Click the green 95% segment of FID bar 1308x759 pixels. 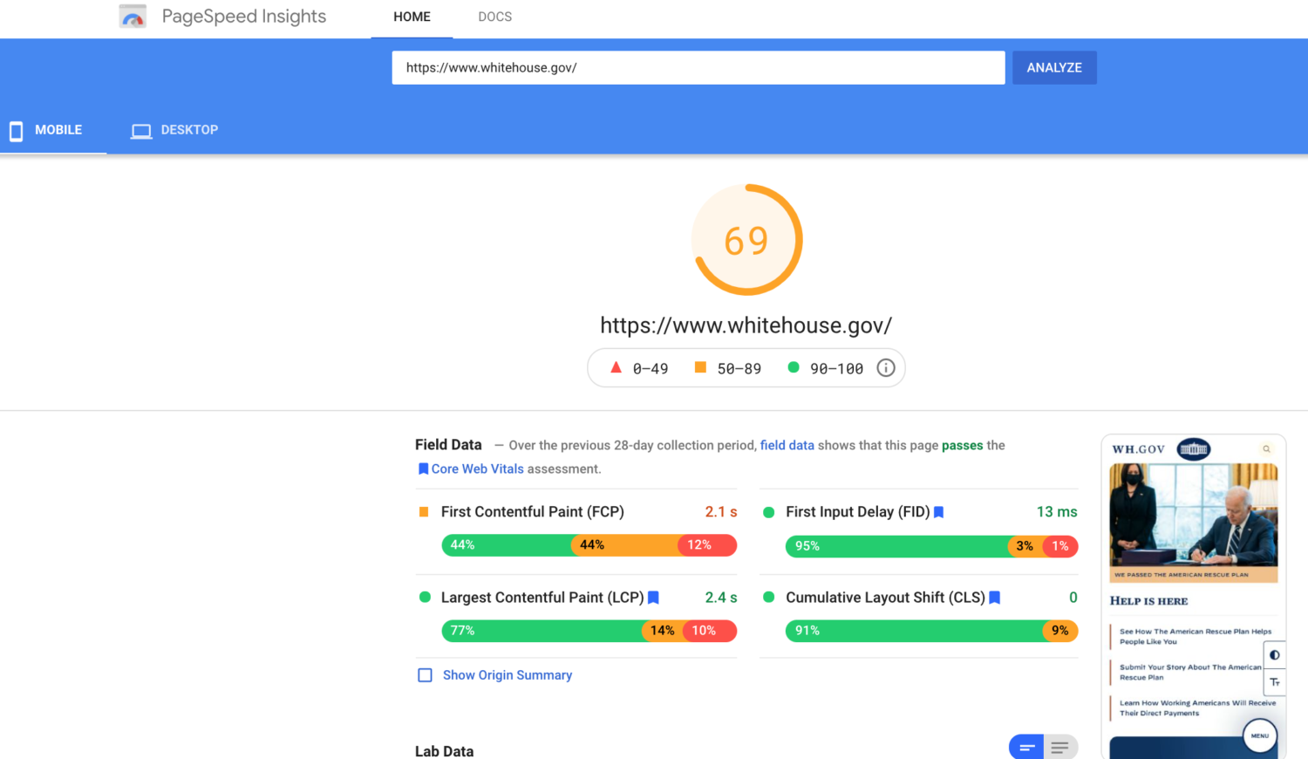click(897, 546)
